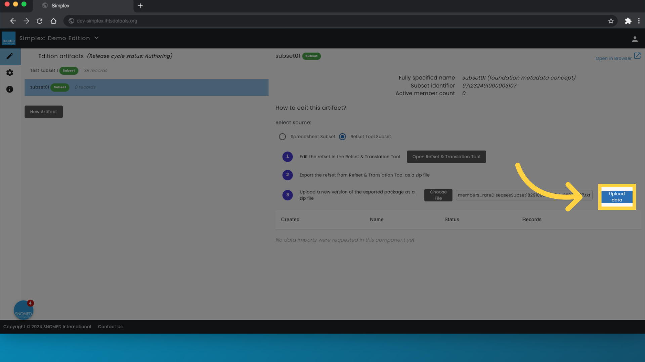645x362 pixels.
Task: Select the Refset Tool Subset radio button
Action: [x=343, y=136]
